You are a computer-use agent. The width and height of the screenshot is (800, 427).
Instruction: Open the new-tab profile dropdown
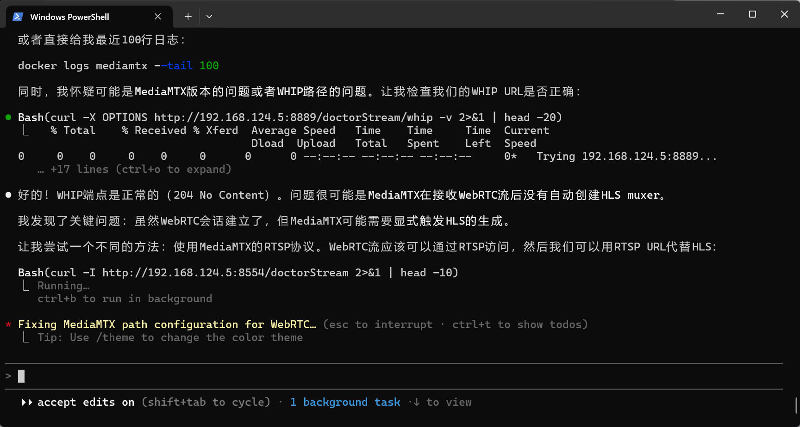tap(209, 17)
